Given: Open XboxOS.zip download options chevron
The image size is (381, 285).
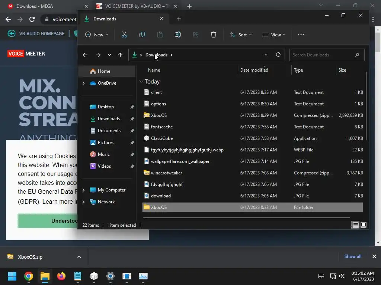Looking at the screenshot, I should click(79, 257).
